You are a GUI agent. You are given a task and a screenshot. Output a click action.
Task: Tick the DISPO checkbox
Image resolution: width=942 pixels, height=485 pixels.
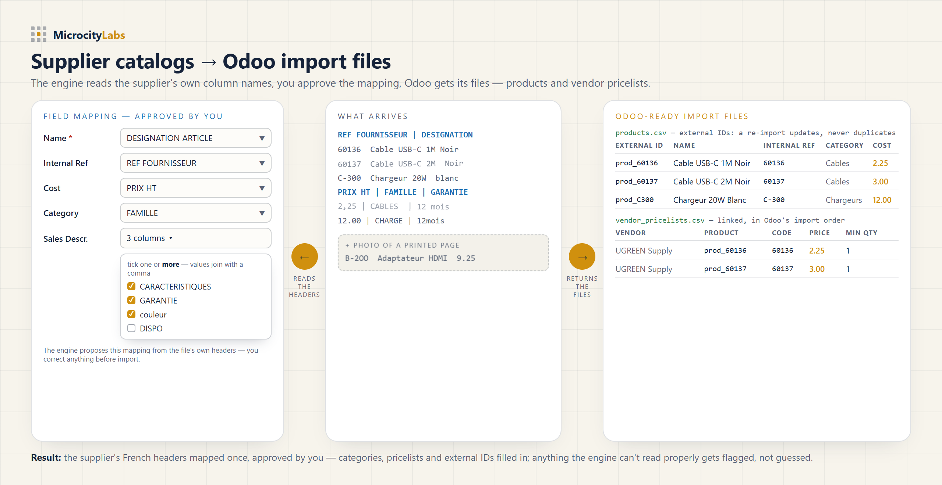click(x=131, y=328)
